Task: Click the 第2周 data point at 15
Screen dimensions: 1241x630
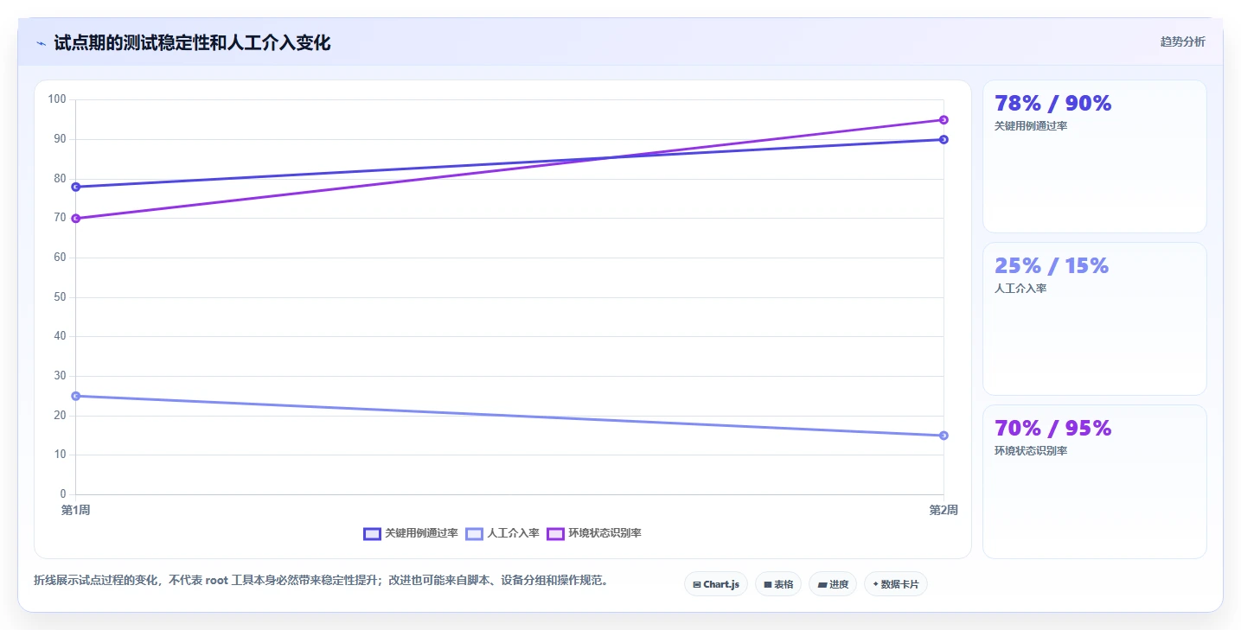Action: coord(944,436)
